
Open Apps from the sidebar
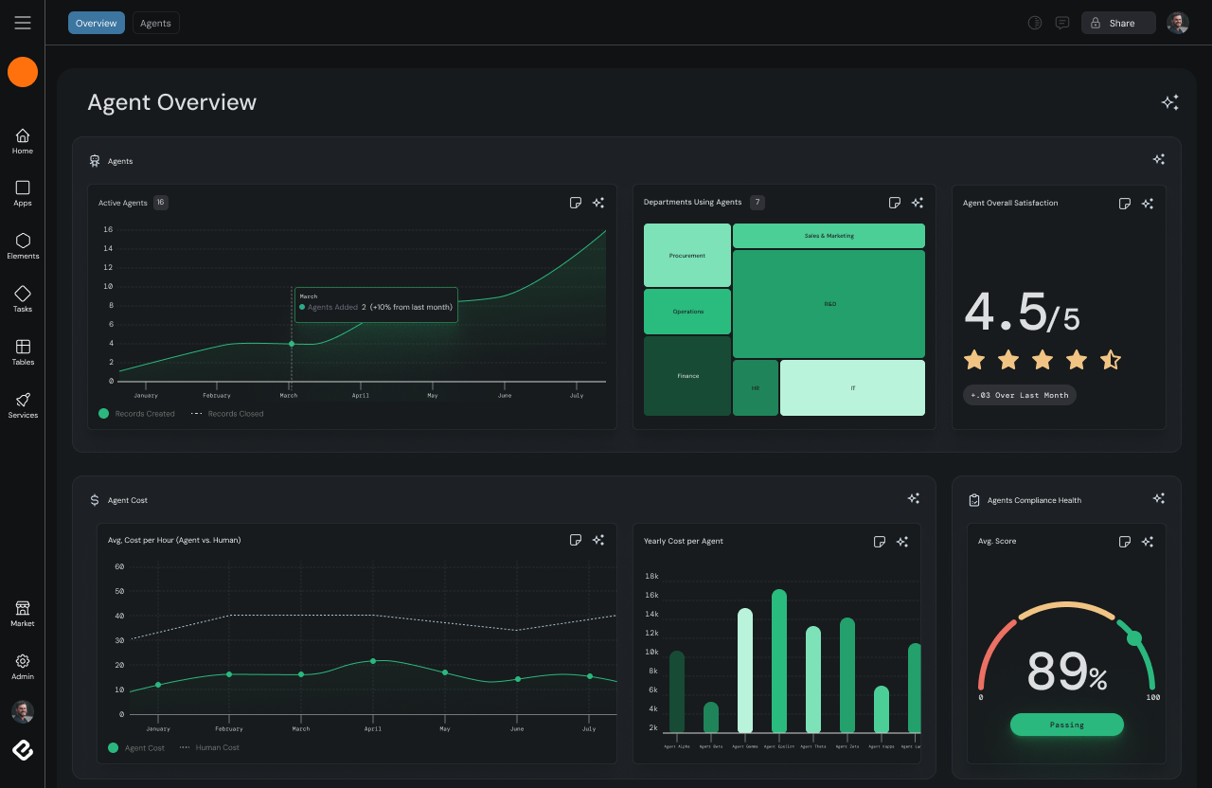23,193
